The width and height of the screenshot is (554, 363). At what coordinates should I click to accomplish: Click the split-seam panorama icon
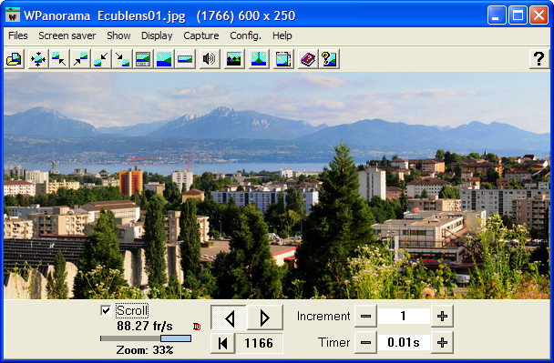259,59
